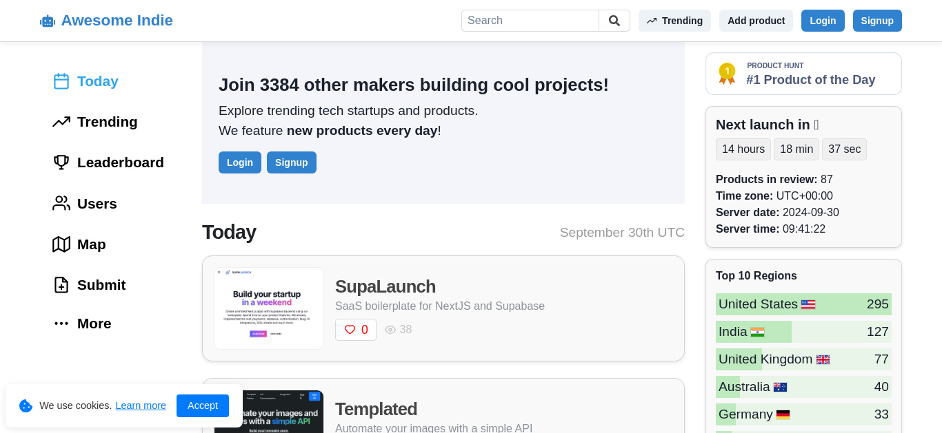
Task: Click Signup in the hero banner
Action: [x=292, y=162]
